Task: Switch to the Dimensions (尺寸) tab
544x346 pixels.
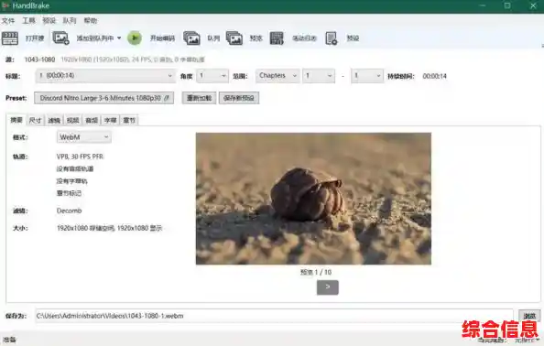Action: point(35,120)
